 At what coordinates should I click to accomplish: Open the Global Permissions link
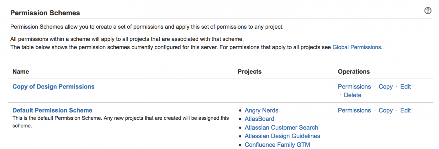357,47
